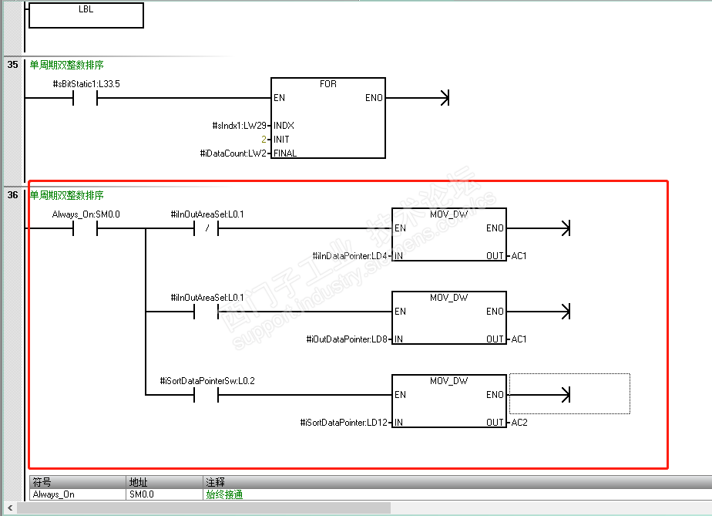
Task: Select the normally closed #iInOutAreaSel:L0.1 contact
Action: (207, 228)
